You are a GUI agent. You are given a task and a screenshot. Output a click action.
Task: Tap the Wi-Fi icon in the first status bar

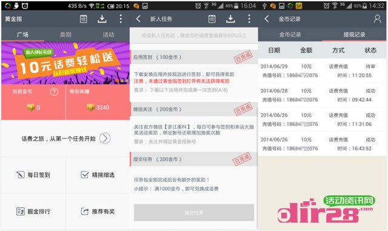[x=92, y=6]
